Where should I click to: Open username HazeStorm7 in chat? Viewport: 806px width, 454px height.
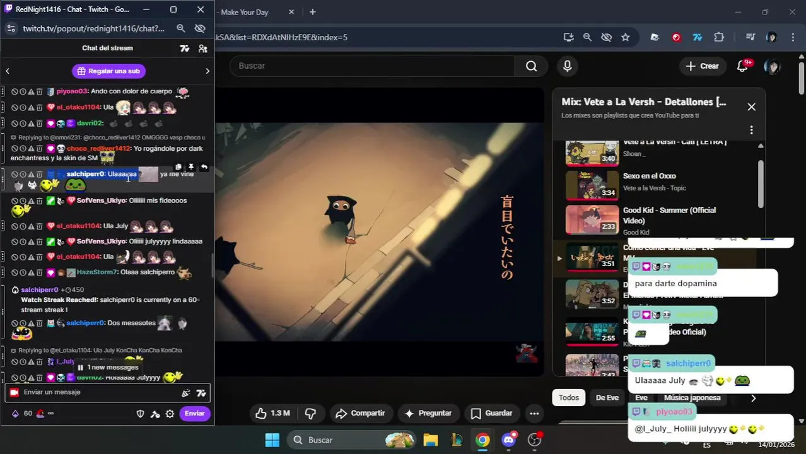click(97, 272)
